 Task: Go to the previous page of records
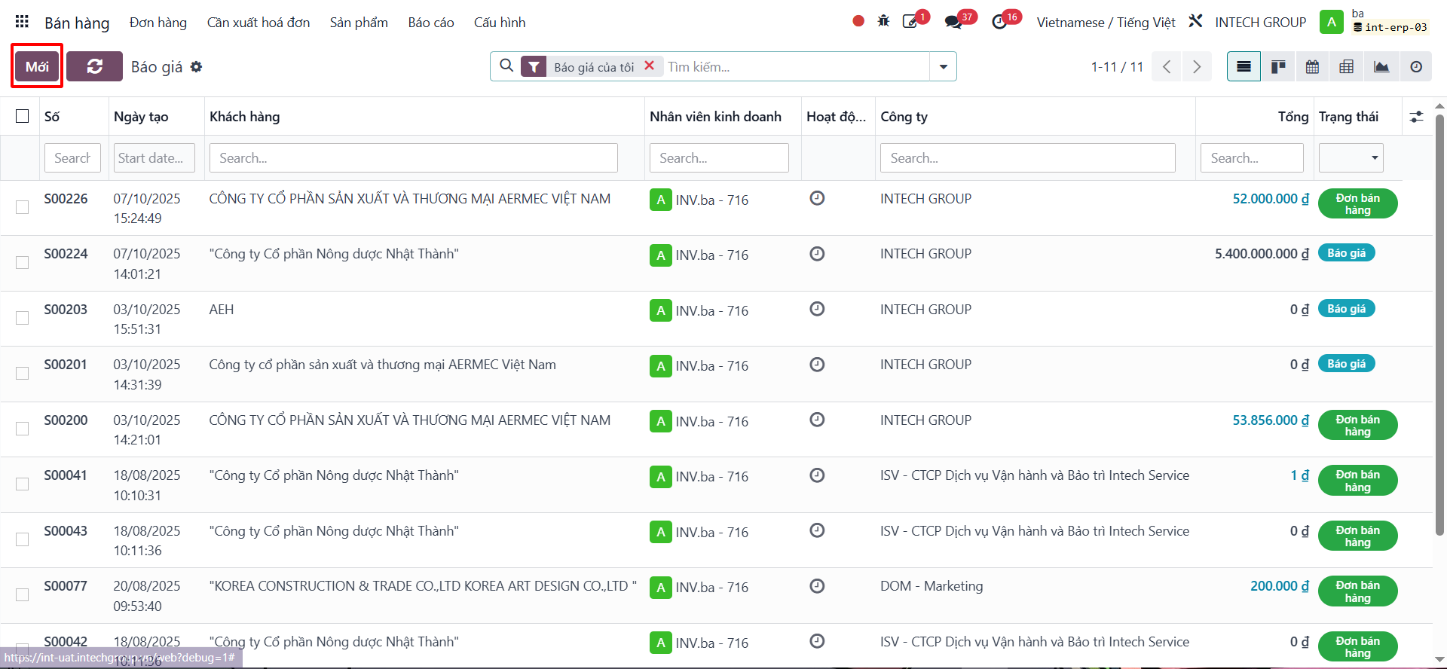click(1167, 67)
